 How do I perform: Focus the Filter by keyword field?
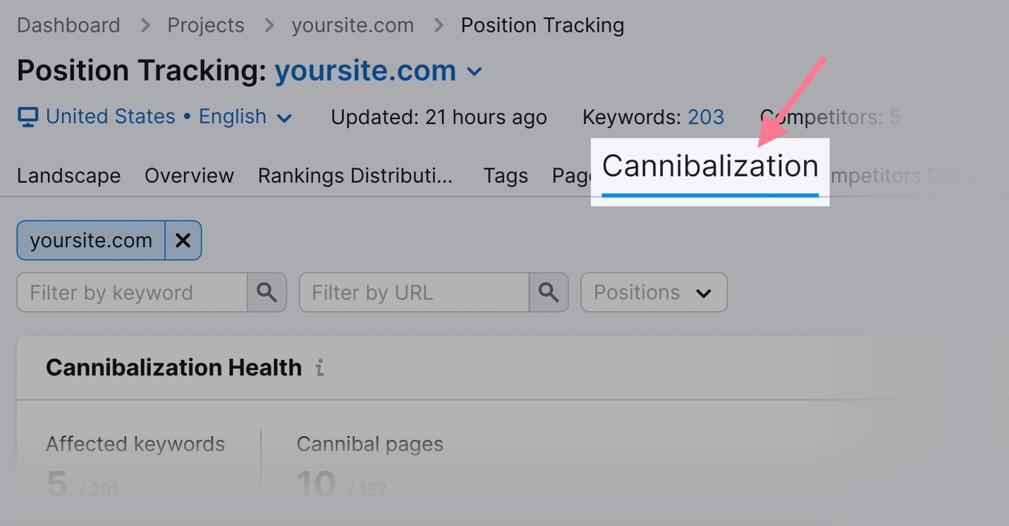[x=132, y=292]
